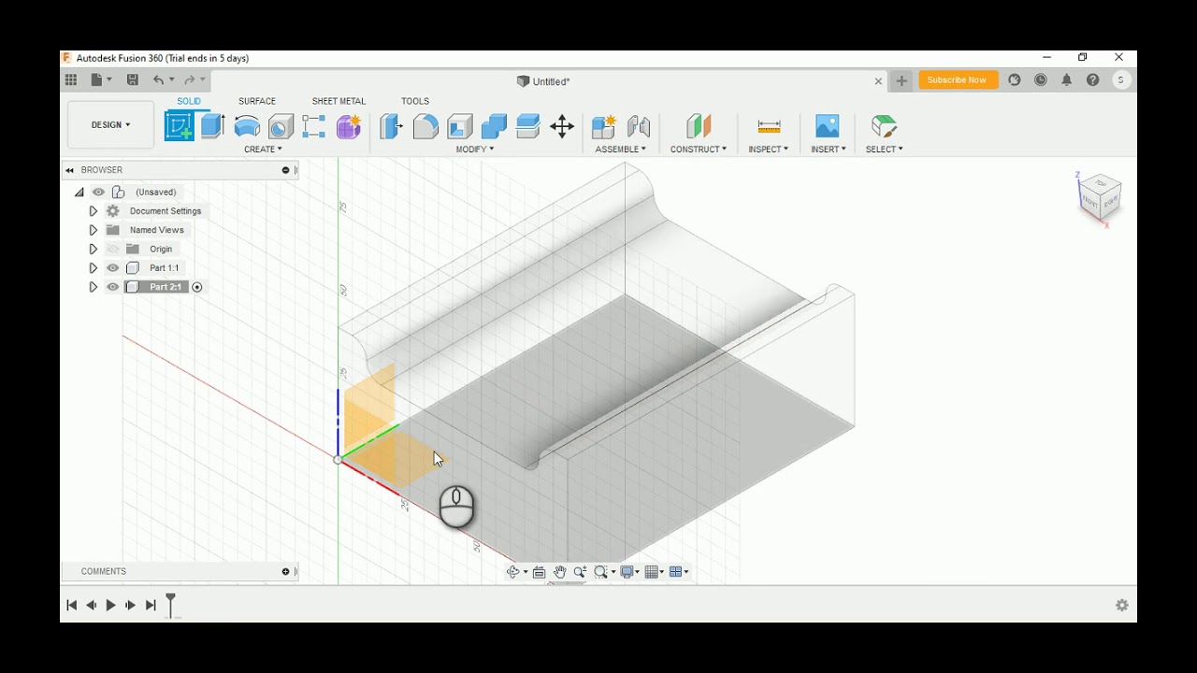Select the Untitled* document tab

[x=544, y=81]
